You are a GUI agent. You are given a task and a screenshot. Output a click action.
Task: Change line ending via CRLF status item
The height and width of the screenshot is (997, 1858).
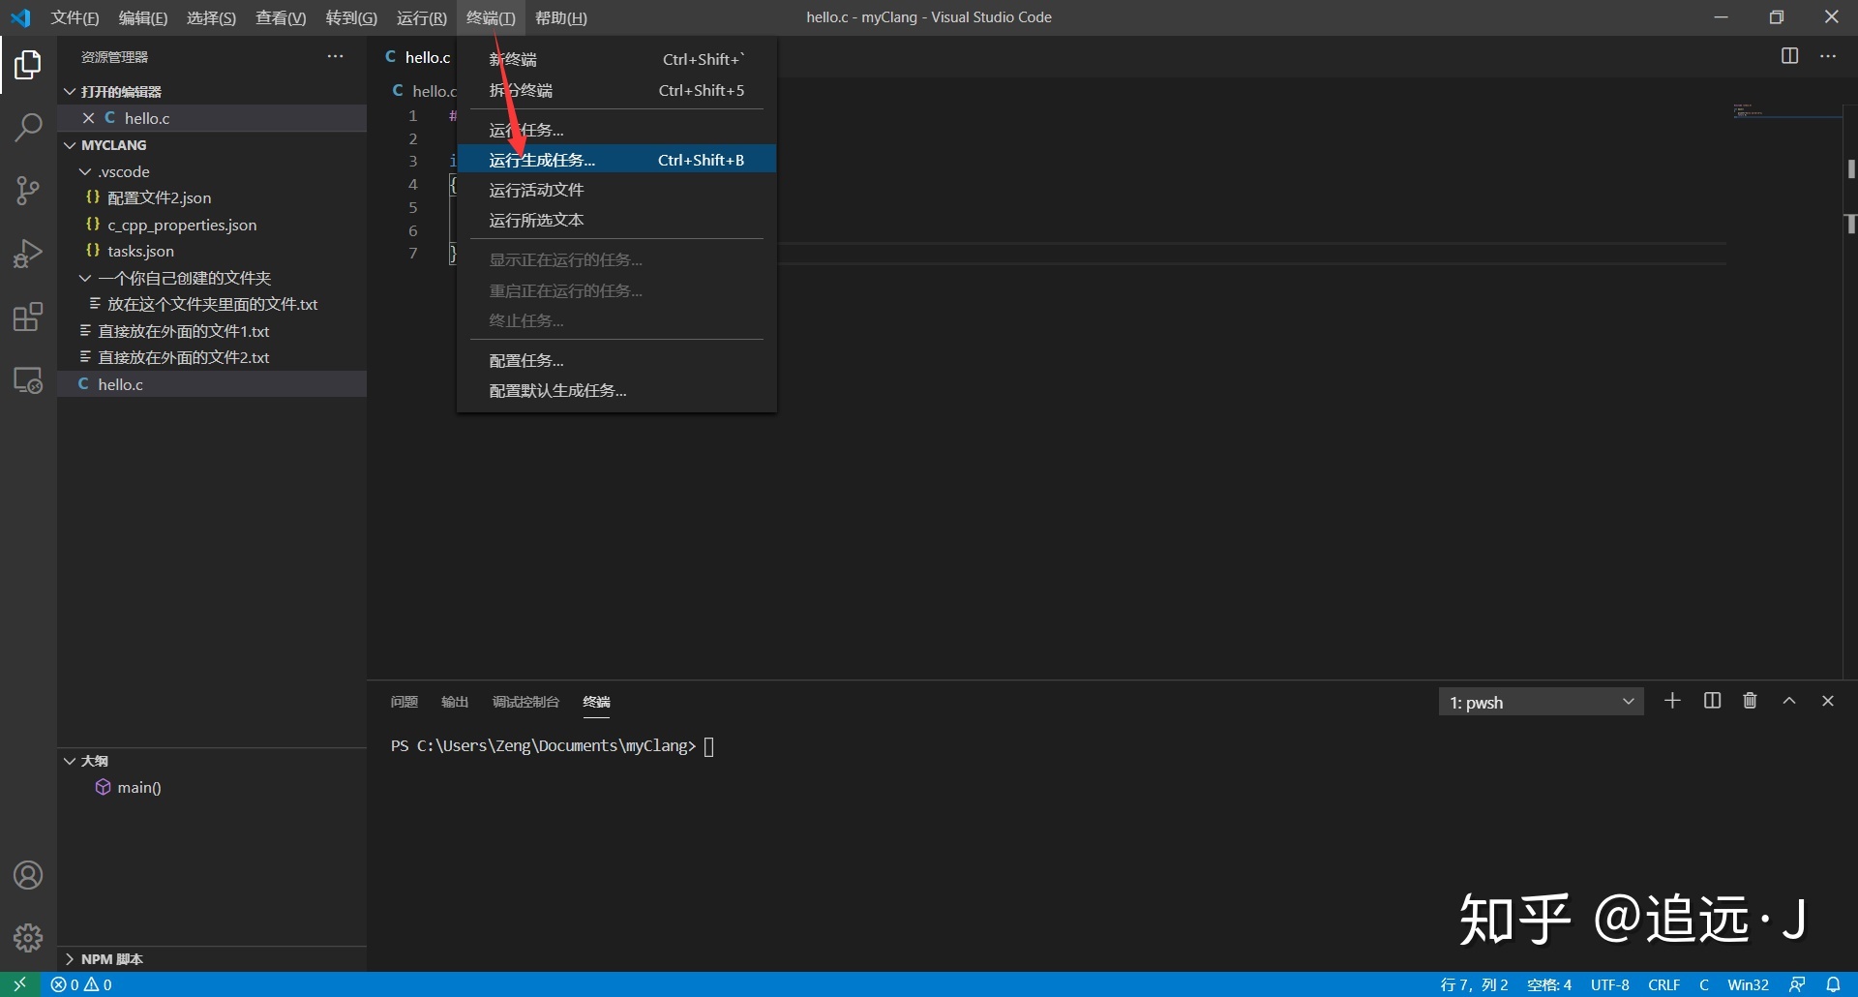[1664, 984]
